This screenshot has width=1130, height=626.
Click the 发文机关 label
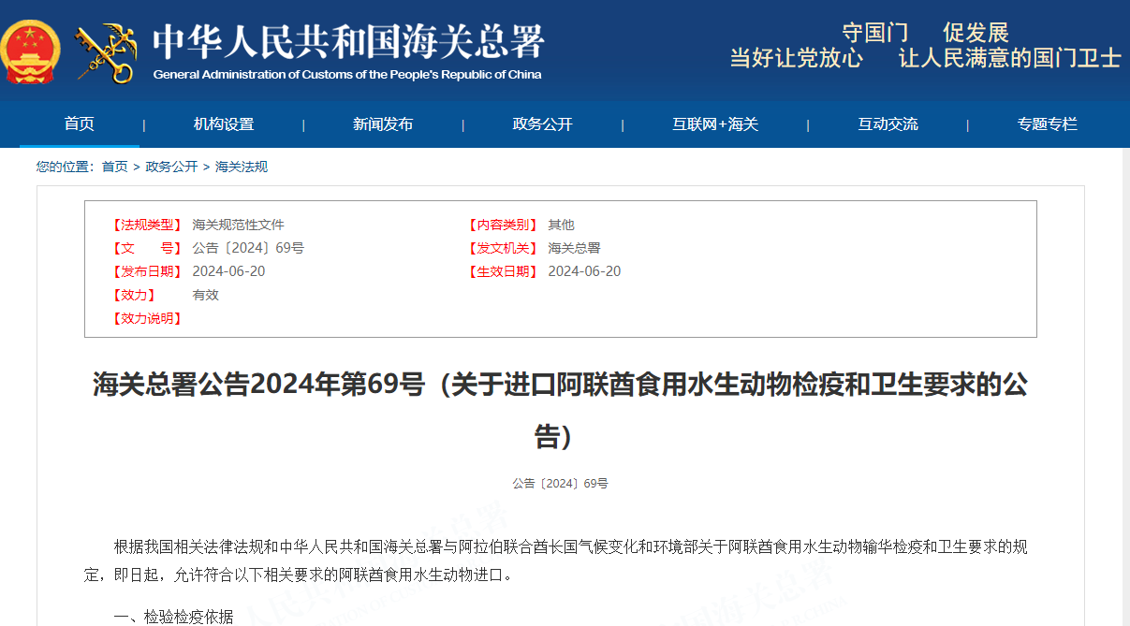point(503,248)
